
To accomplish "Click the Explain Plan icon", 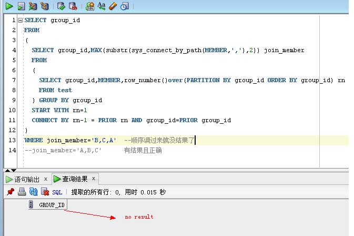I will pos(45,6).
